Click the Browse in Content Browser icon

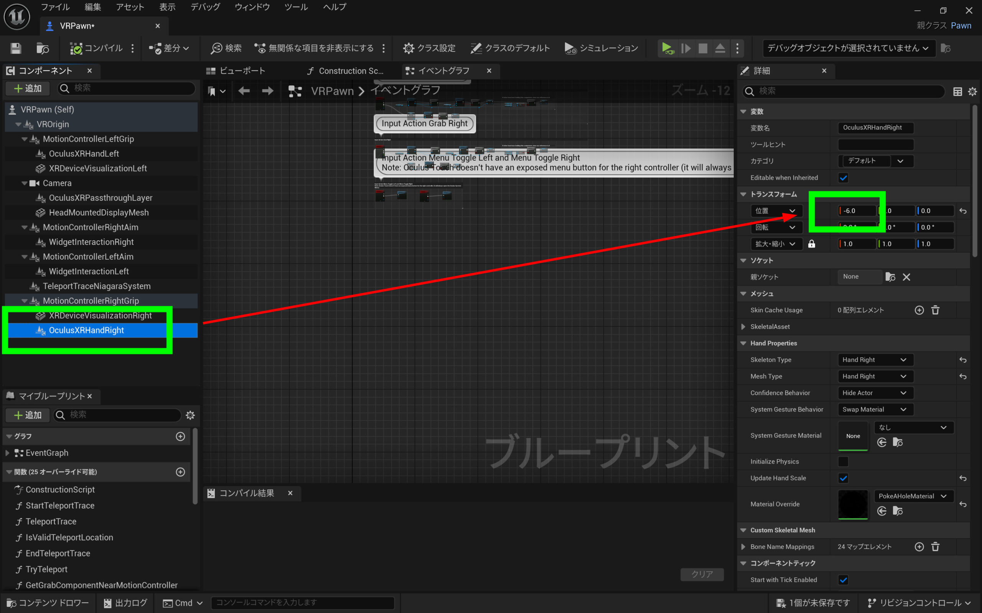(x=42, y=48)
